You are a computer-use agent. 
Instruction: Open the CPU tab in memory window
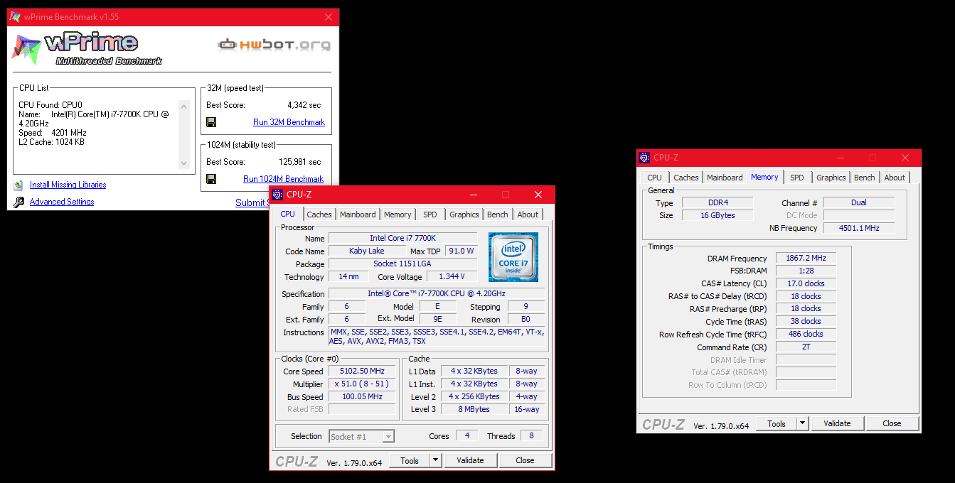[655, 178]
